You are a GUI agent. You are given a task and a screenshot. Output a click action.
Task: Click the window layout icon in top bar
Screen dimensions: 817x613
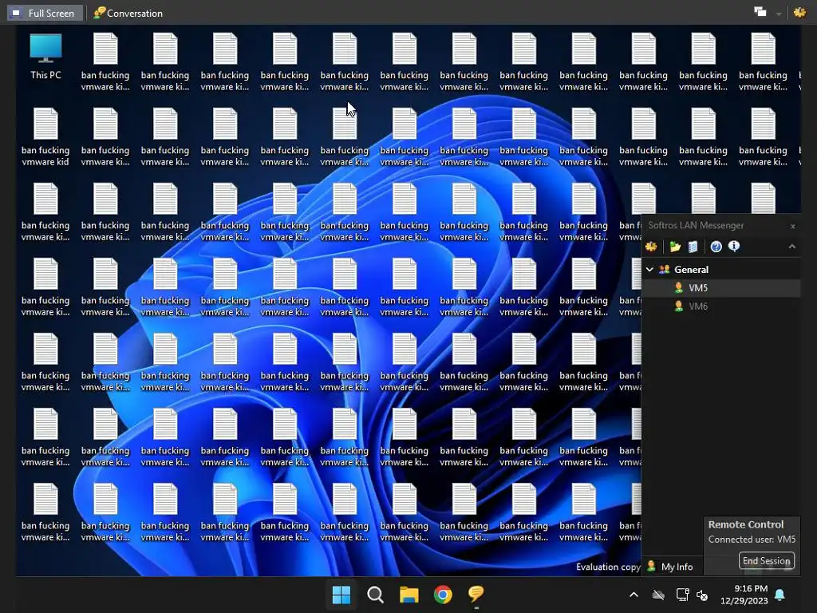coord(760,12)
